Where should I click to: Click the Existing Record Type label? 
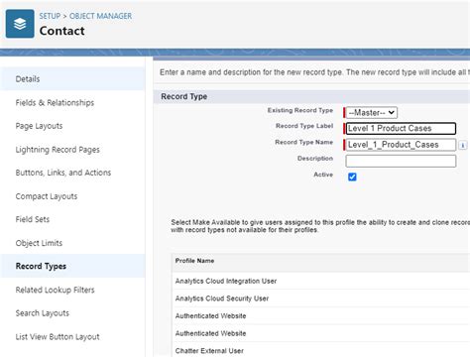coord(300,110)
